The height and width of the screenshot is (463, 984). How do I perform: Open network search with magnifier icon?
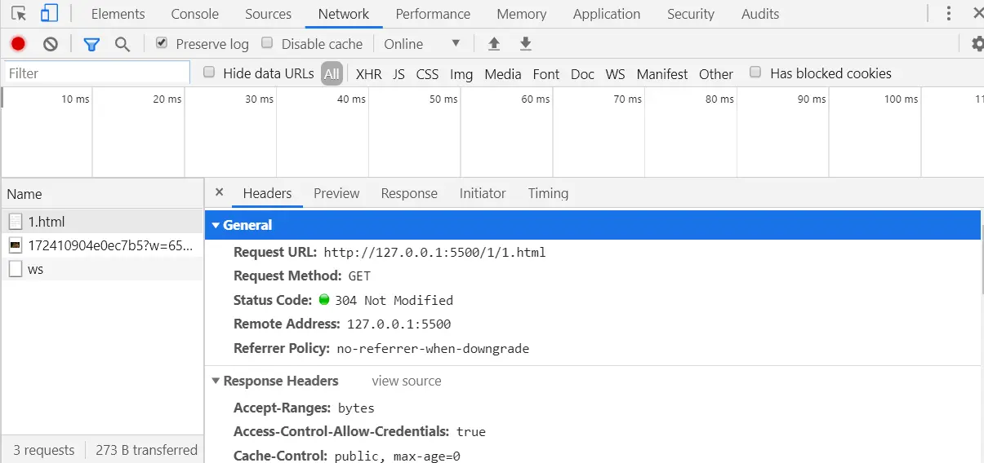(122, 44)
